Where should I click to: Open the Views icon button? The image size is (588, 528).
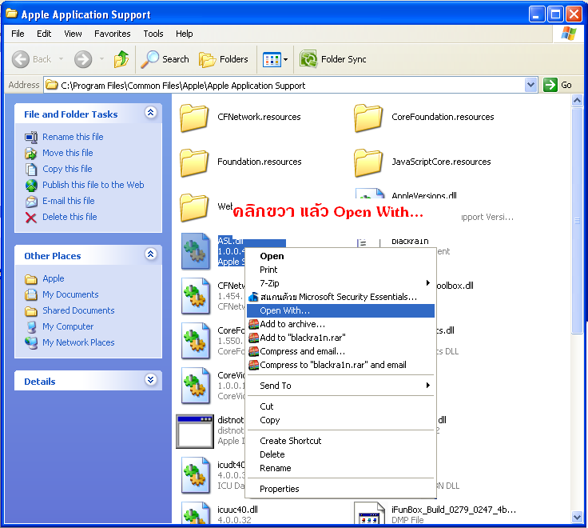pos(272,59)
